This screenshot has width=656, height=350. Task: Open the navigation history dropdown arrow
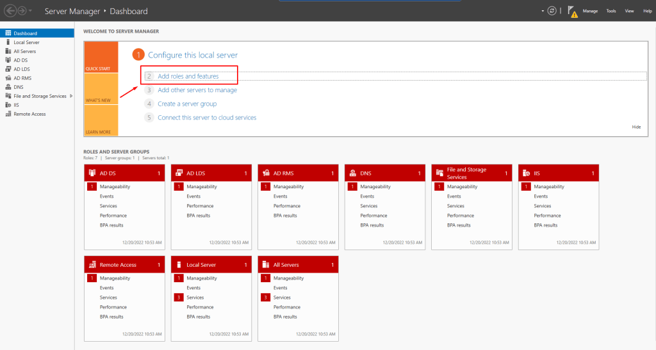click(30, 11)
